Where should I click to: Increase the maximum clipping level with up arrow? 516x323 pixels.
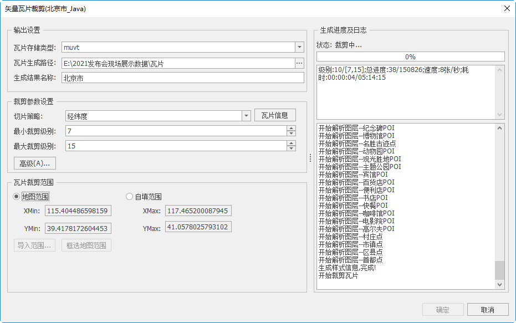click(x=291, y=143)
